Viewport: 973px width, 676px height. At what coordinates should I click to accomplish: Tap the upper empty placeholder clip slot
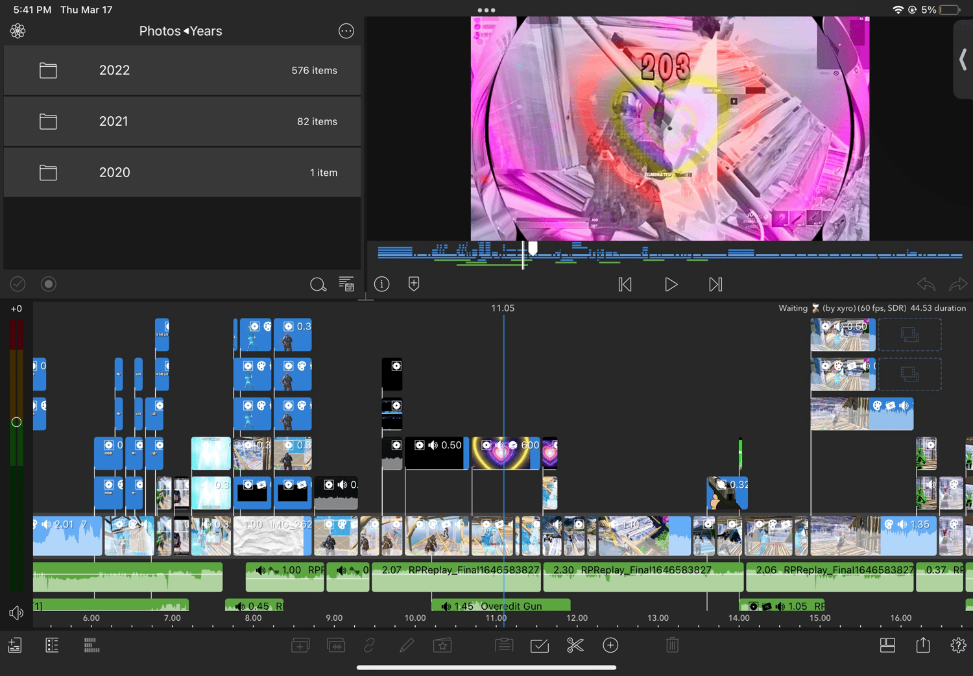coord(909,335)
